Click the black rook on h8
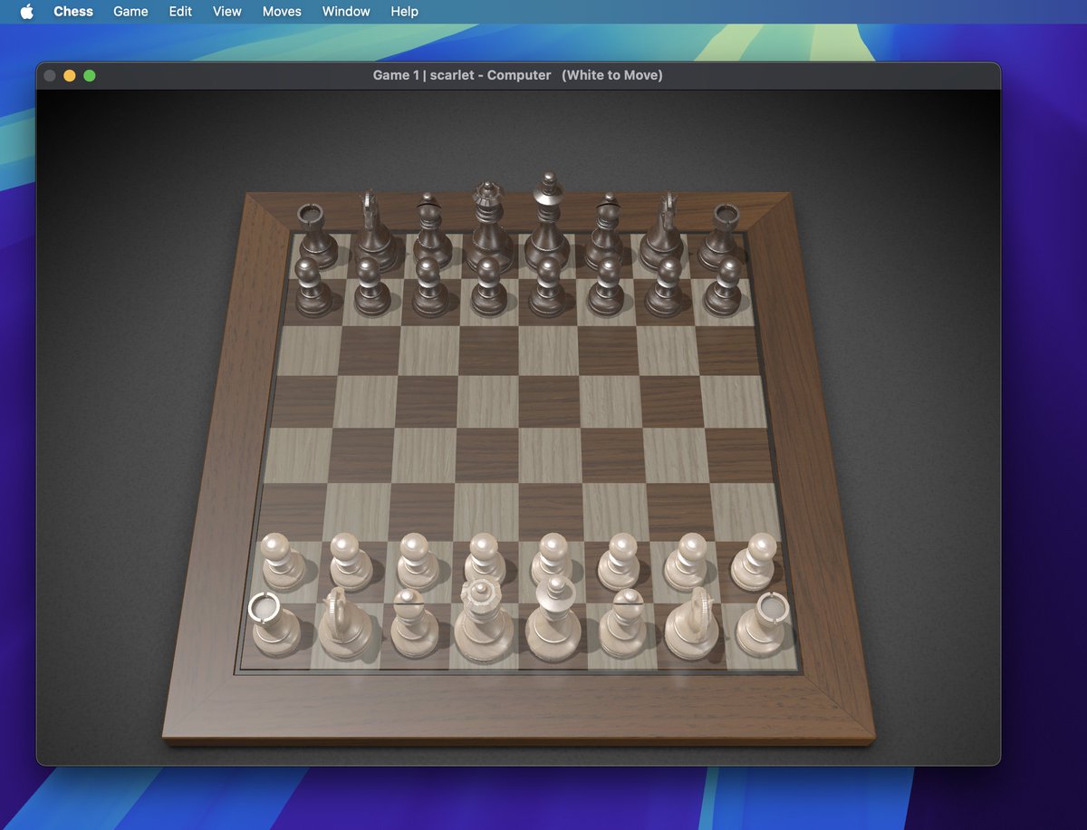 (x=720, y=237)
